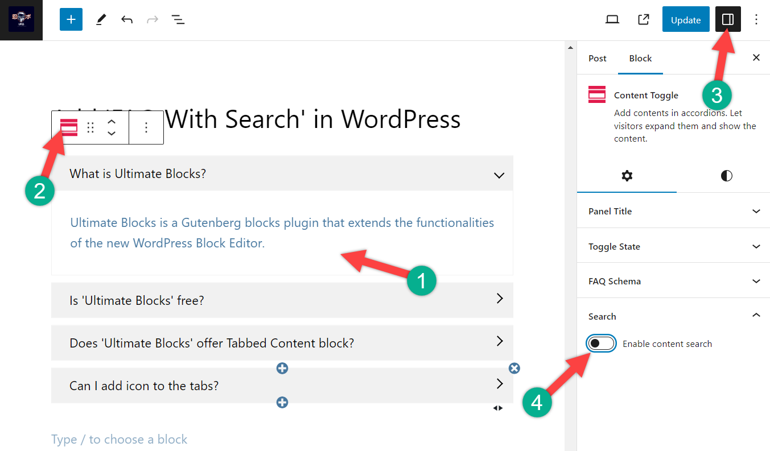Click the Content Toggle block icon in toolbar
Viewport: 770px width, 451px height.
point(69,127)
